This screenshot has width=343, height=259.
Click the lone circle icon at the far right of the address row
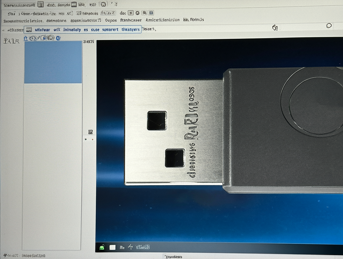[x=329, y=26]
